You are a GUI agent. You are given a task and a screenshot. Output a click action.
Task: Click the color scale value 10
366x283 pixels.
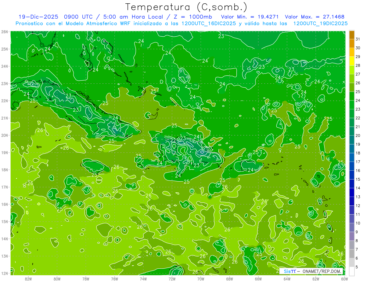click(358, 223)
